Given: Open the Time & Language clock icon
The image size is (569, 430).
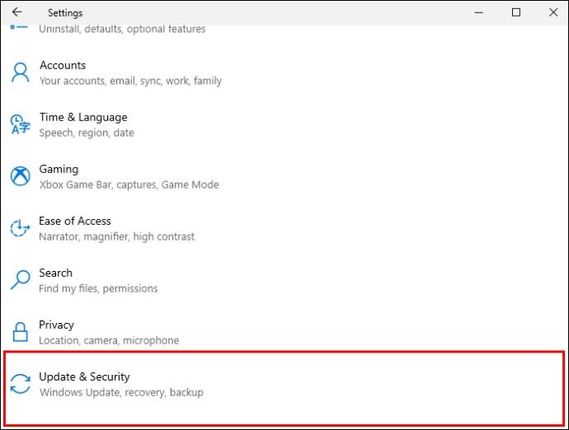Looking at the screenshot, I should 21,124.
